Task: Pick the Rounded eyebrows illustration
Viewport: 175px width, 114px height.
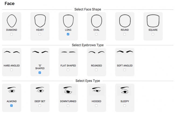Action: [x=96, y=52]
